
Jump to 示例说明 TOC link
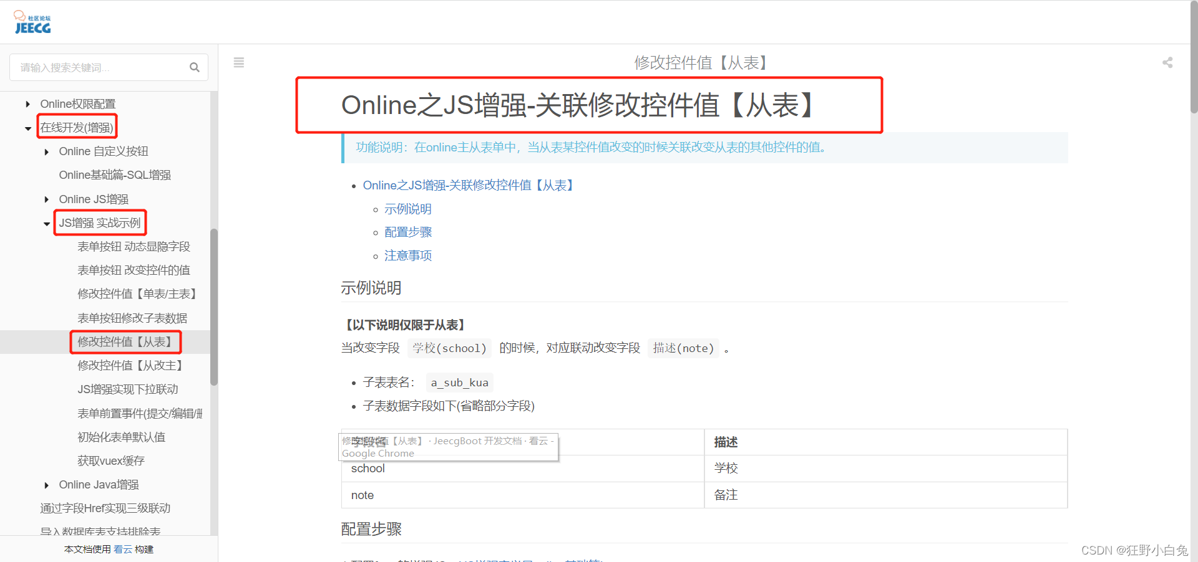[408, 209]
